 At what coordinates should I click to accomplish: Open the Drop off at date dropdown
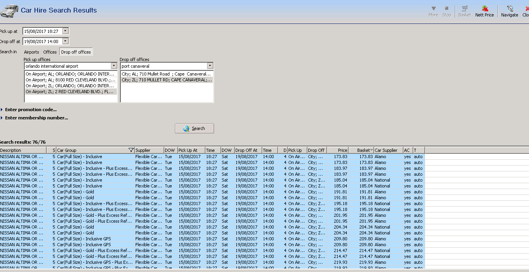click(65, 41)
